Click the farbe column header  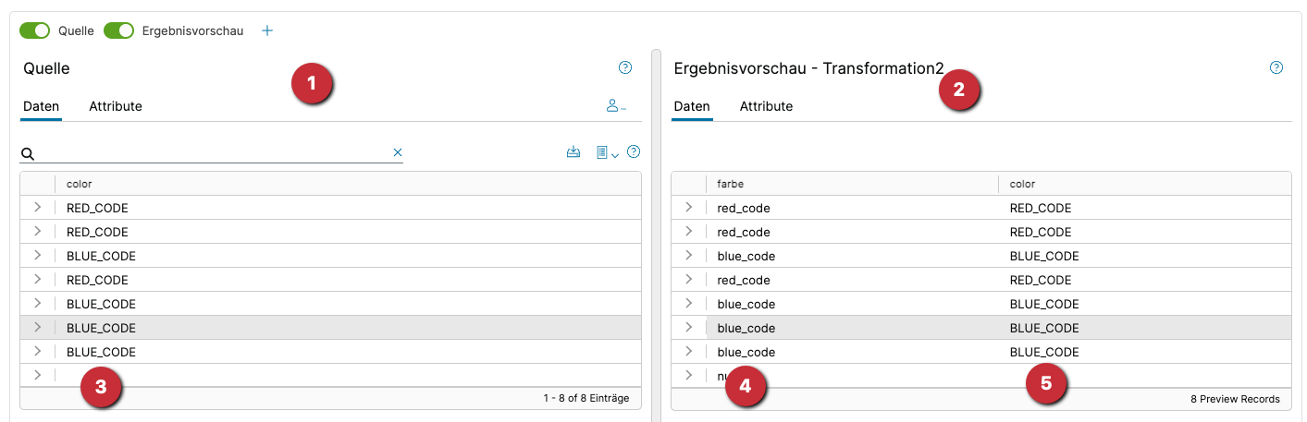[x=731, y=184]
